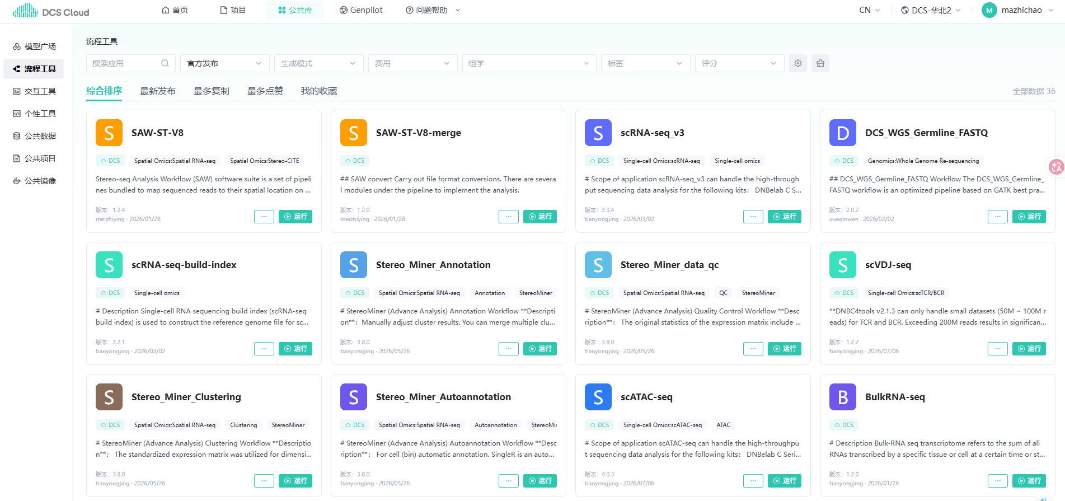
Task: Open more options for SAW-ST-V8-merge
Action: (509, 217)
